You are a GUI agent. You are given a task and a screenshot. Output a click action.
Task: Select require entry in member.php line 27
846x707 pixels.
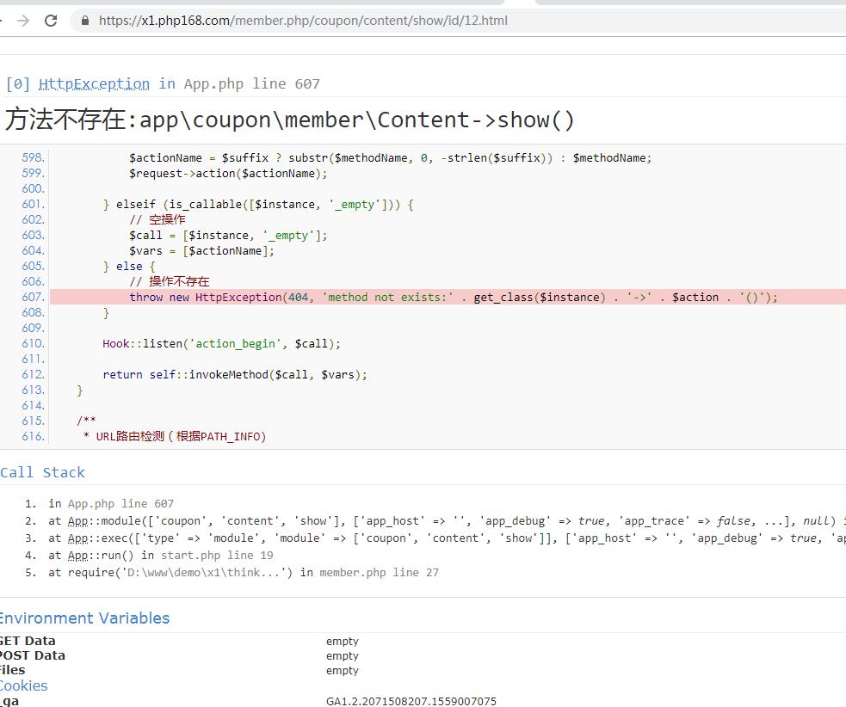tap(244, 573)
